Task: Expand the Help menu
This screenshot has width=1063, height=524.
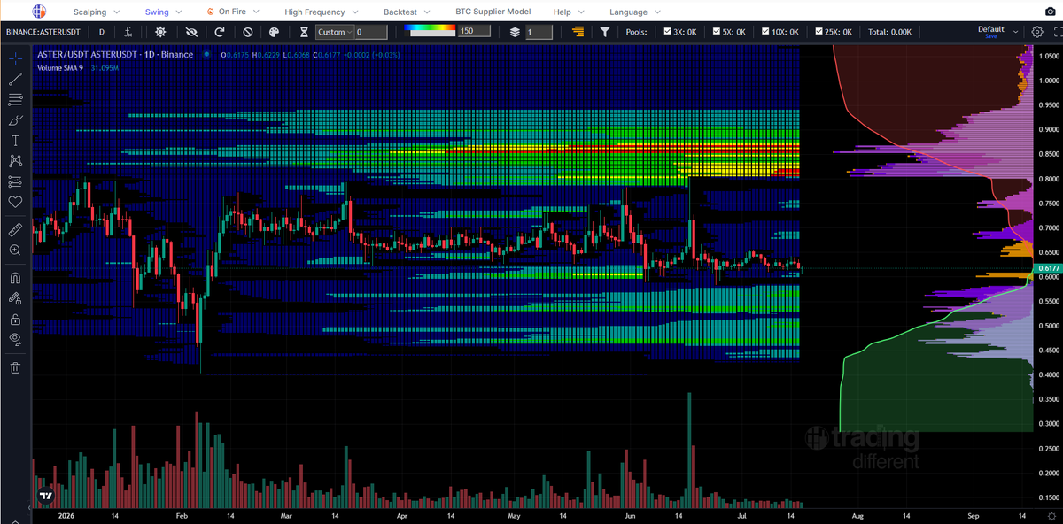Action: (x=570, y=12)
